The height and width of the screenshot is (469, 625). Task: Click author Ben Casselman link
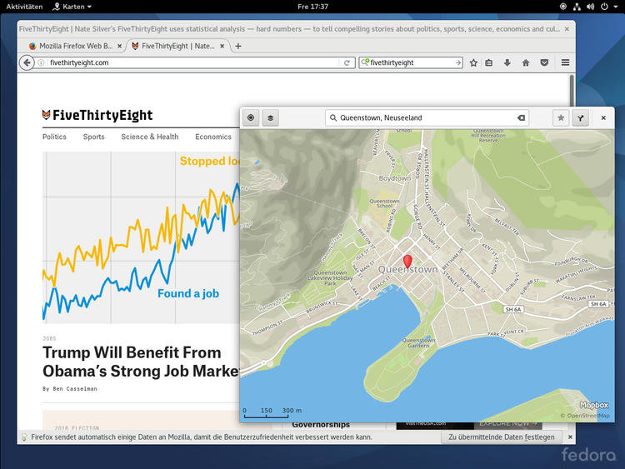pyautogui.click(x=75, y=388)
